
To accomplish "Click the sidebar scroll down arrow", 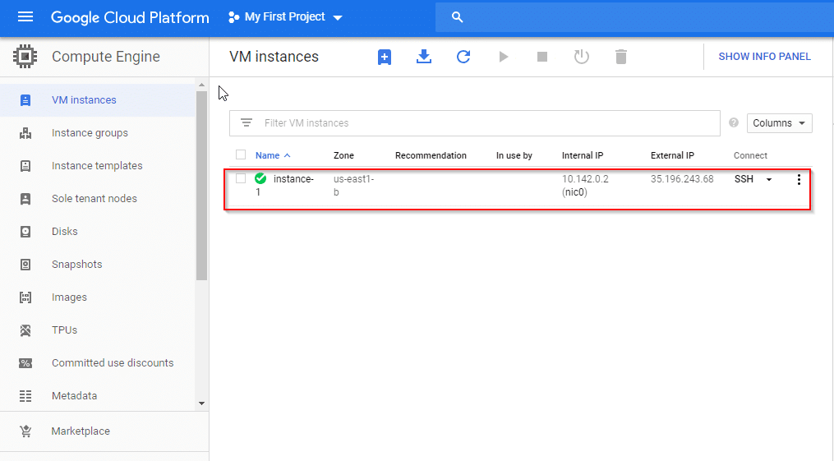I will [x=201, y=403].
